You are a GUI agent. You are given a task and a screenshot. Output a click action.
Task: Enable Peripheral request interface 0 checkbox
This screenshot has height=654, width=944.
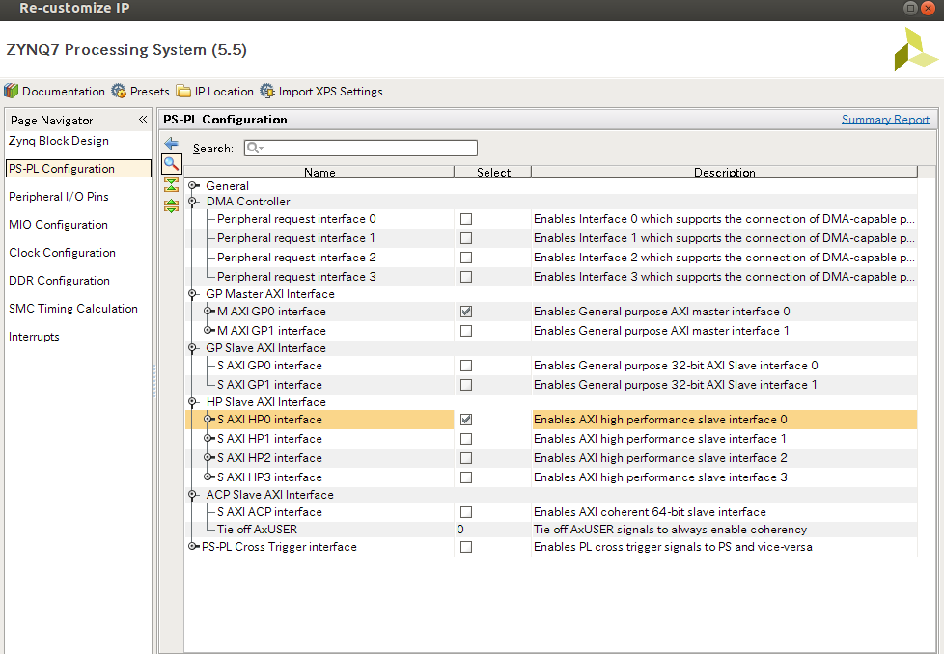coord(466,219)
